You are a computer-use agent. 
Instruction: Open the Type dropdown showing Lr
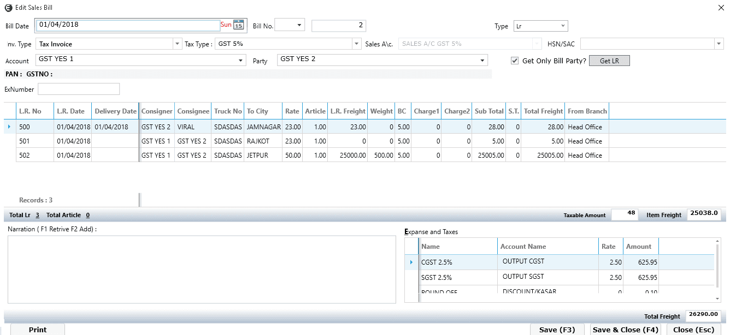coord(563,26)
